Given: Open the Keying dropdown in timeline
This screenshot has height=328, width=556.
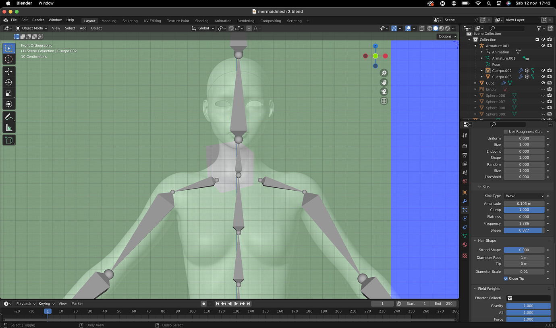Looking at the screenshot, I should pyautogui.click(x=46, y=303).
